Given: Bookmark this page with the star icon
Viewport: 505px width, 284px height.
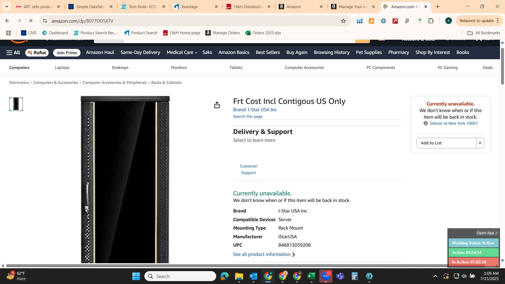Looking at the screenshot, I should pos(343,21).
